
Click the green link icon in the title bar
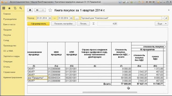tap(131, 2)
